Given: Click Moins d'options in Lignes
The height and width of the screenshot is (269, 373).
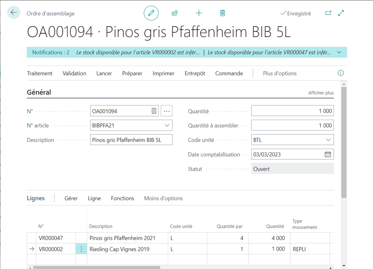Looking at the screenshot, I should point(164,198).
